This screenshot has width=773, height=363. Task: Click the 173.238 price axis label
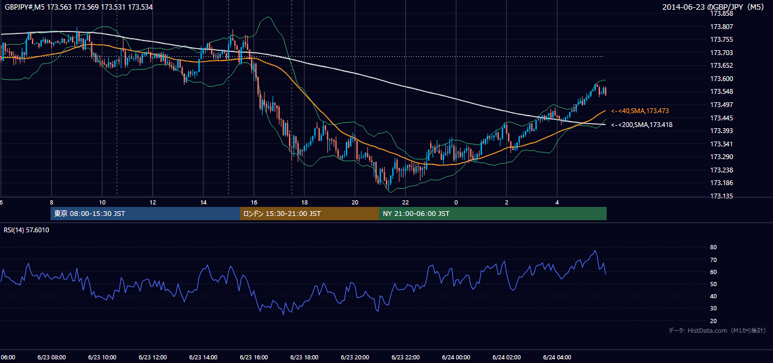pos(722,170)
